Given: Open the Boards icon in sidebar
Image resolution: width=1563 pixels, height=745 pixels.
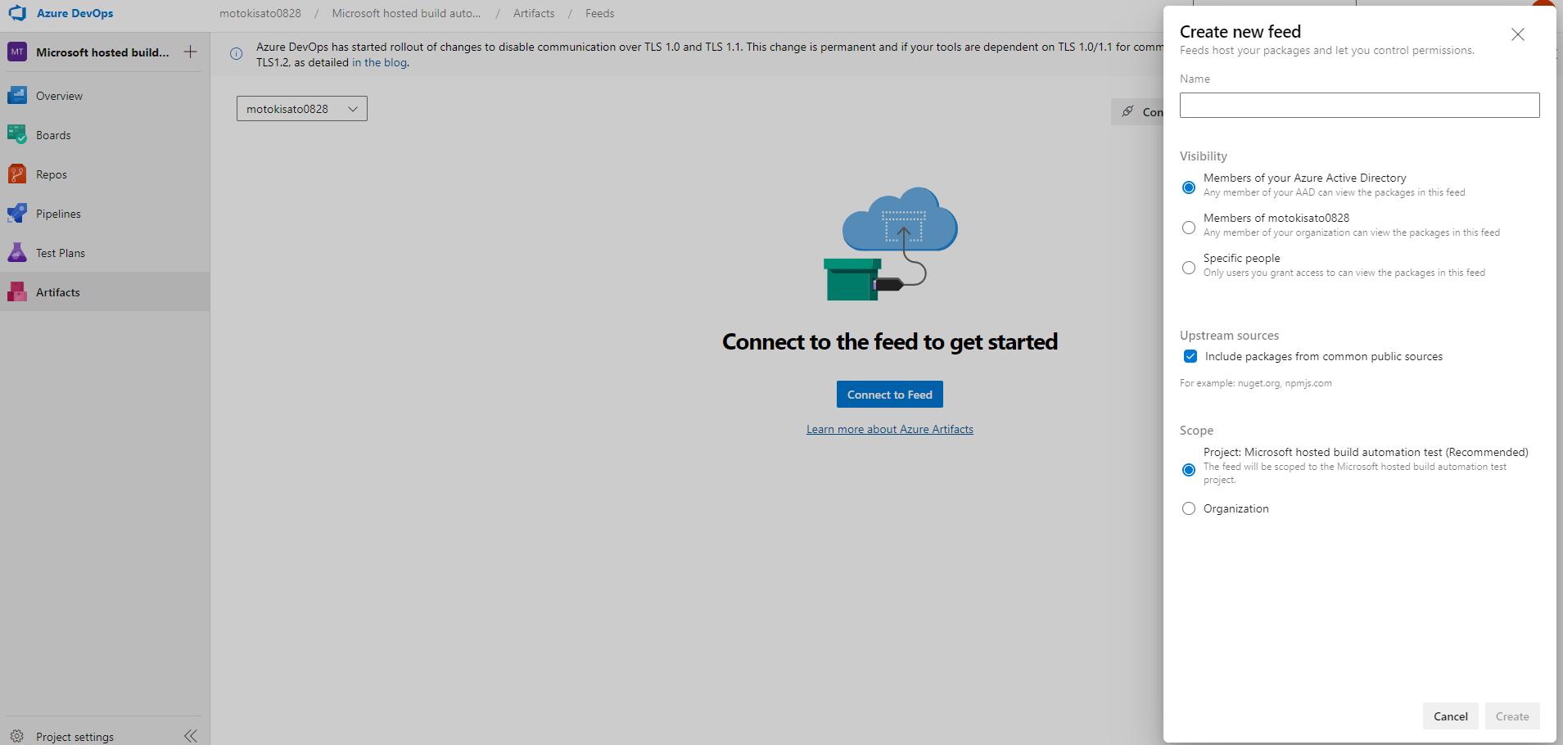Looking at the screenshot, I should pyautogui.click(x=17, y=135).
